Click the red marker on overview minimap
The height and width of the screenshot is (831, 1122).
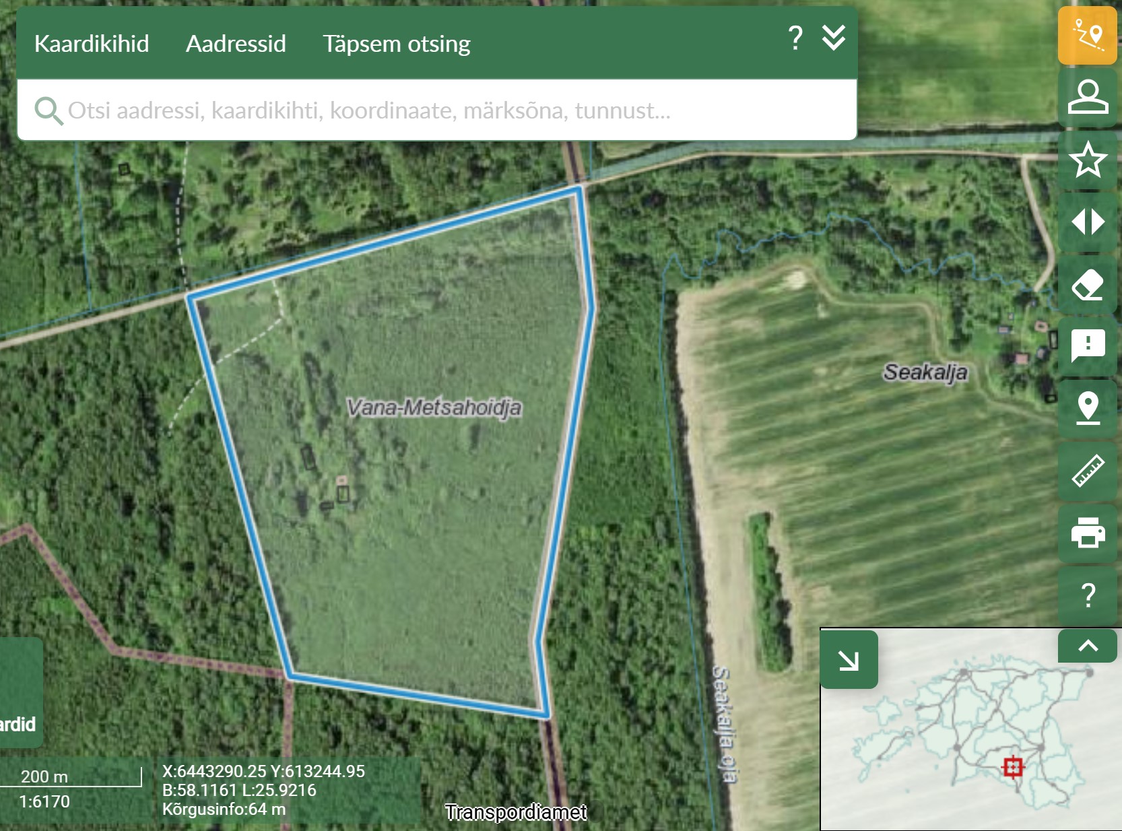coord(1012,767)
